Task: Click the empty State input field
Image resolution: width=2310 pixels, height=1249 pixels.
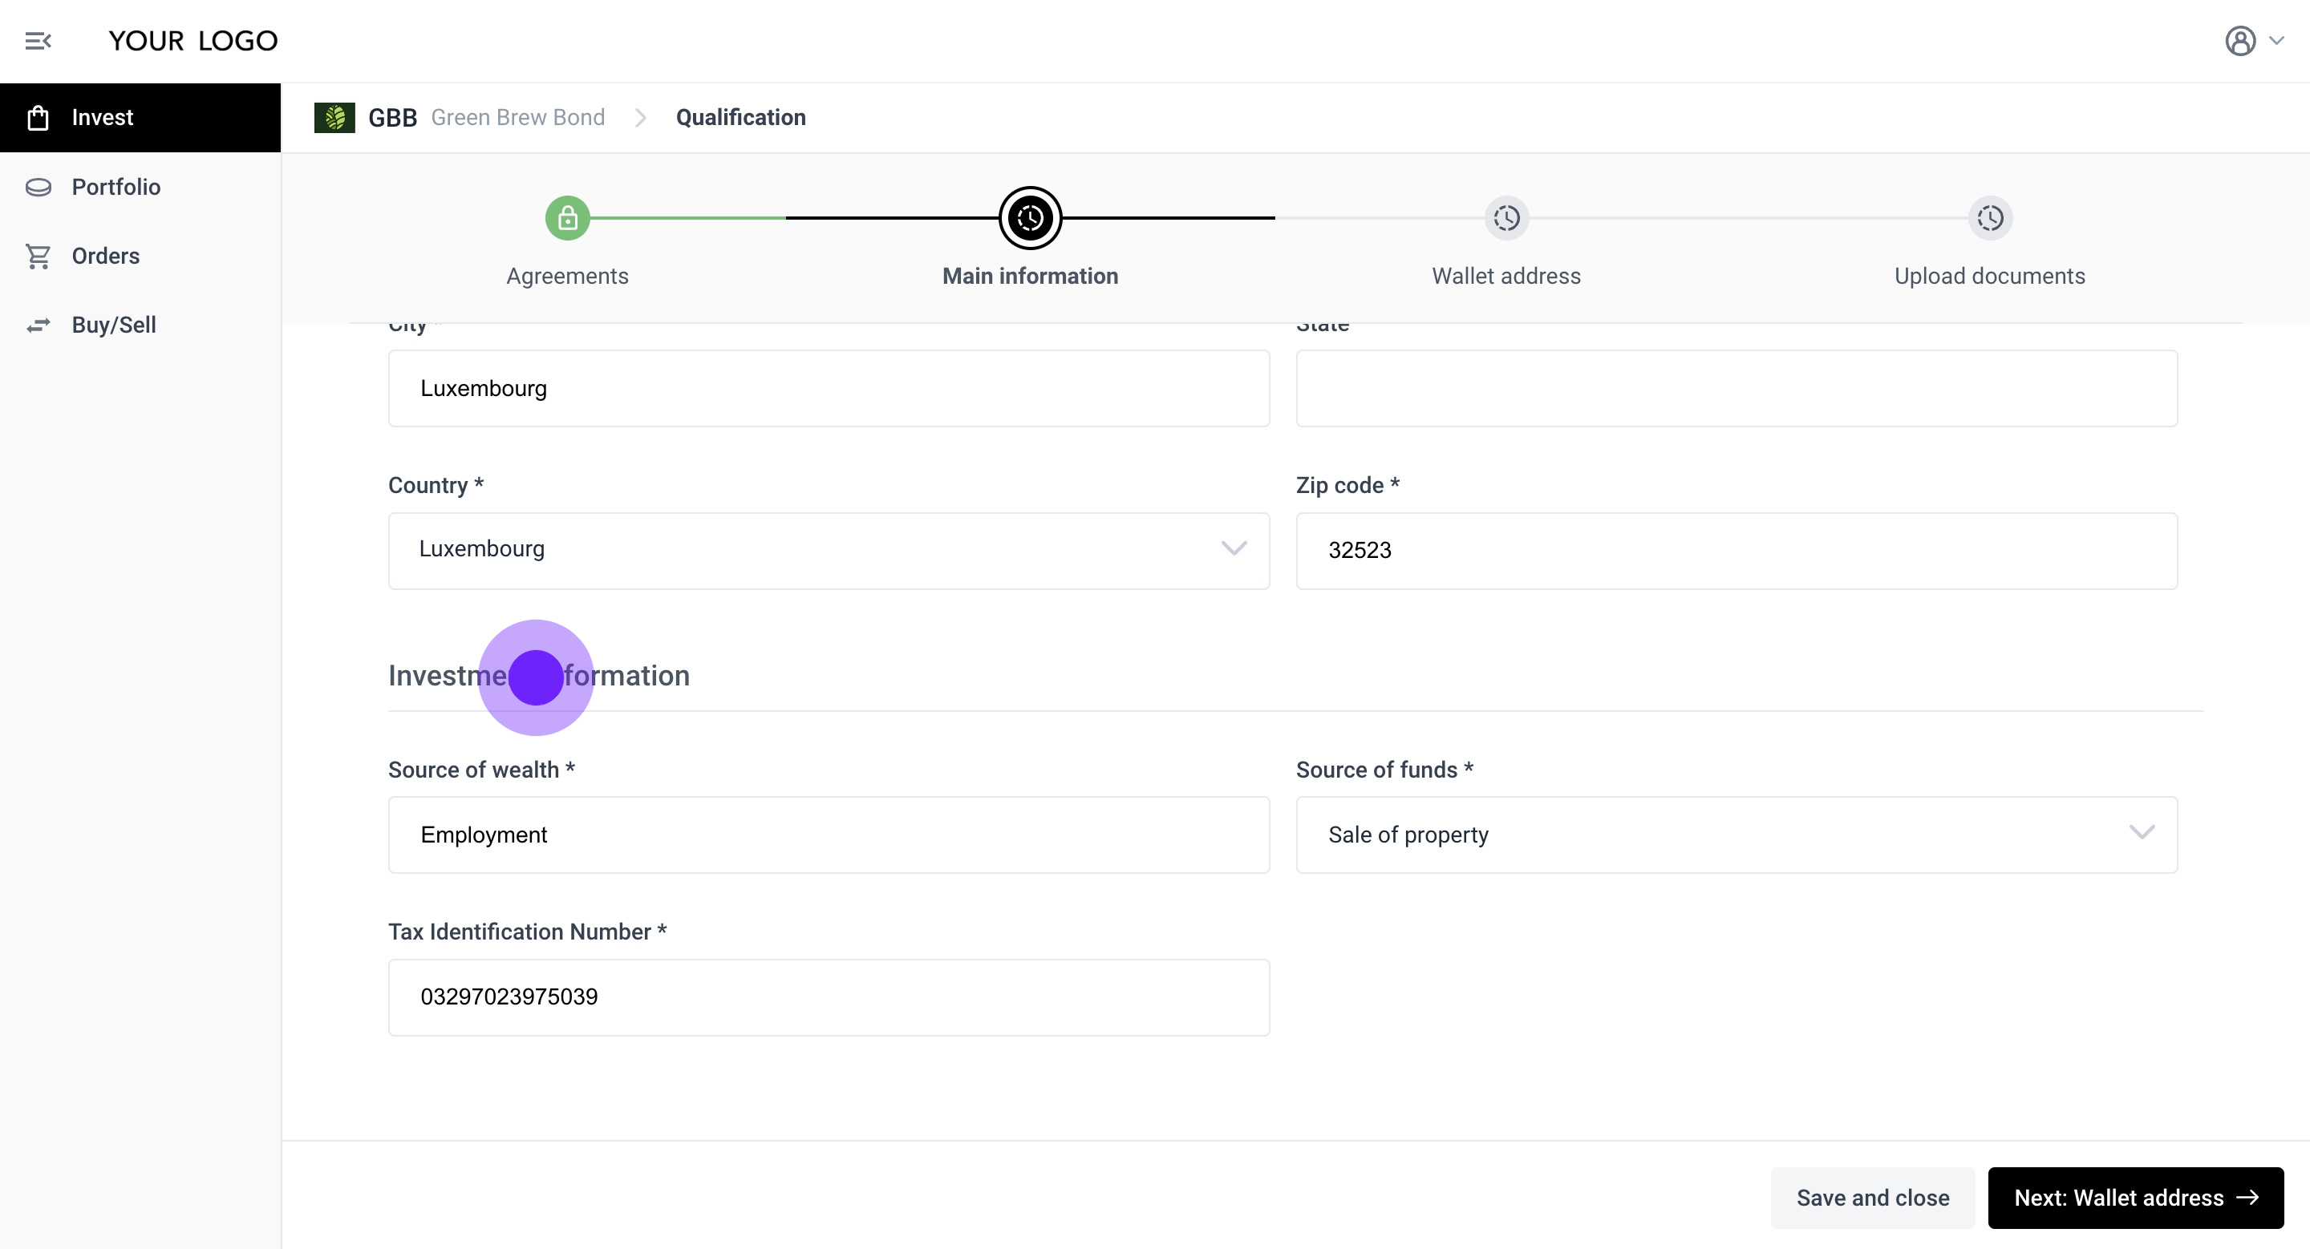Action: [1736, 388]
